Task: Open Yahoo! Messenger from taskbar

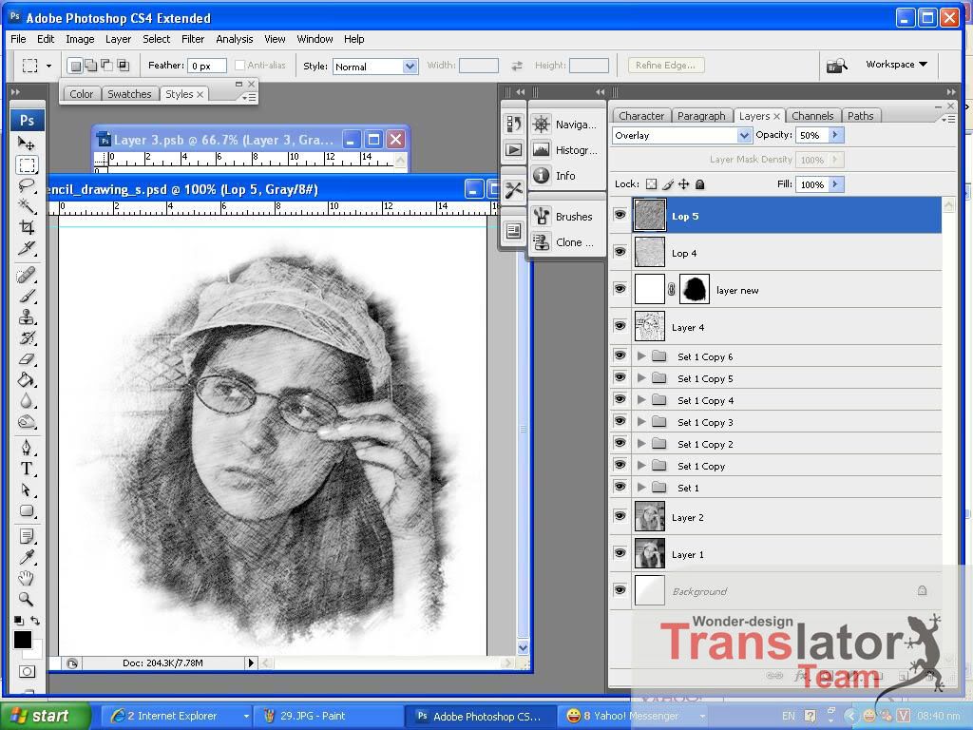Action: (631, 716)
